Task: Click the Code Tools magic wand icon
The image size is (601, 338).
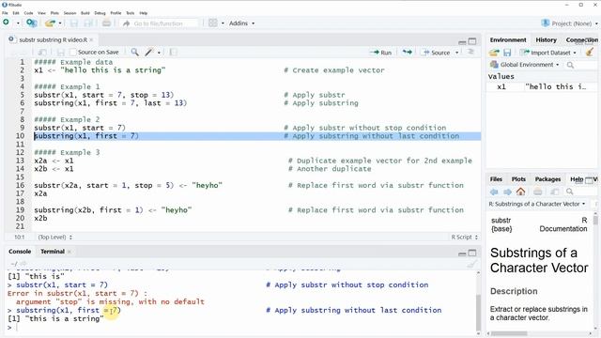Action: click(x=149, y=52)
